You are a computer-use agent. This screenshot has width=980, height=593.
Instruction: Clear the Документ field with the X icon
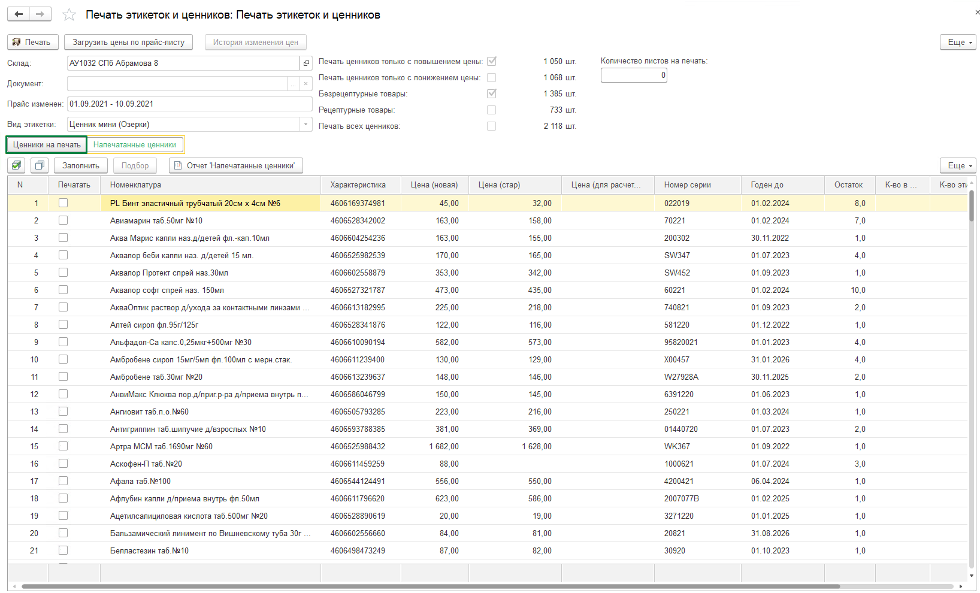pyautogui.click(x=306, y=84)
